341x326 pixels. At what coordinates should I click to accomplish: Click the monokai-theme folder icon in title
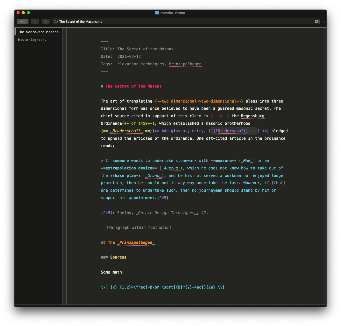coord(157,13)
